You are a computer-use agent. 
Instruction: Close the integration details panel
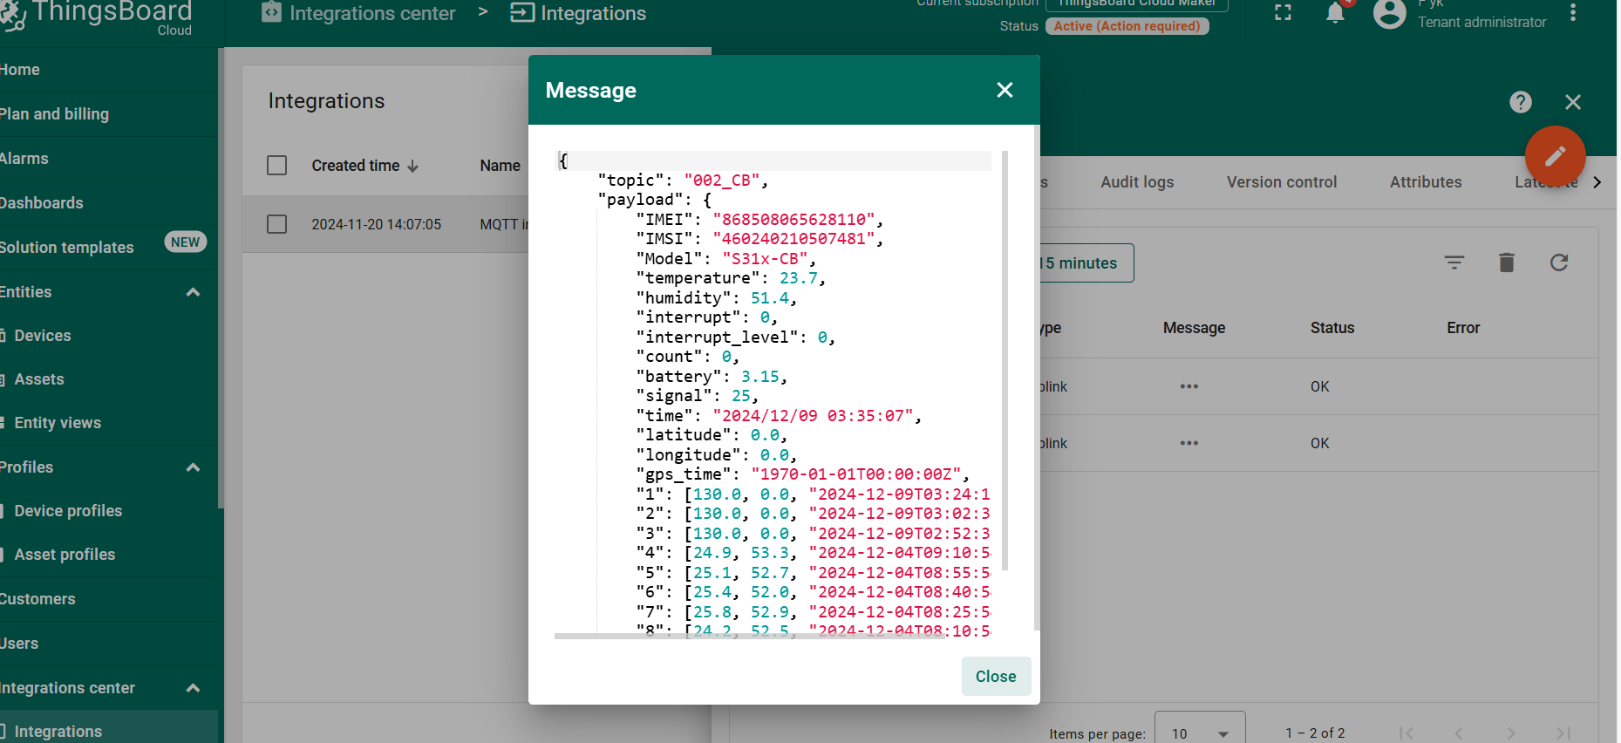(x=1573, y=102)
